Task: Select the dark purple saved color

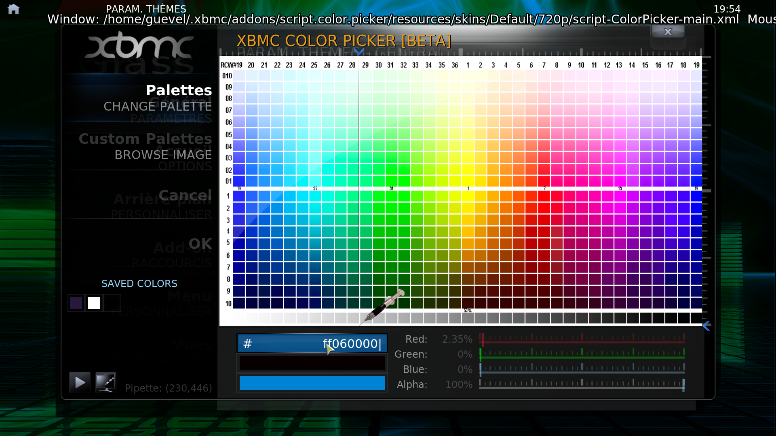Action: (76, 303)
